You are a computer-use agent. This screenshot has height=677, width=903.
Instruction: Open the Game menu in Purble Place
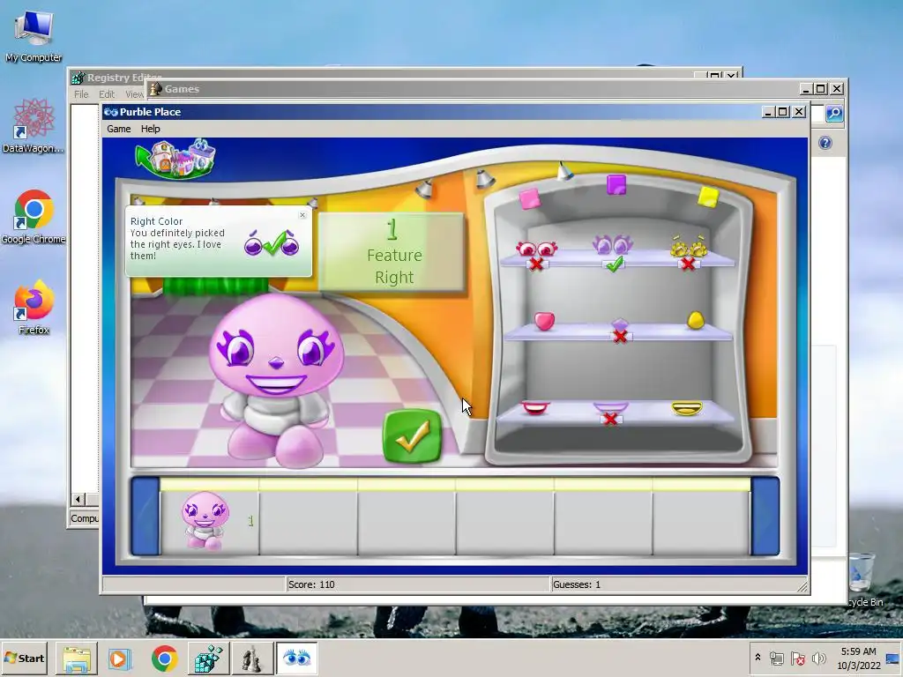pyautogui.click(x=119, y=129)
